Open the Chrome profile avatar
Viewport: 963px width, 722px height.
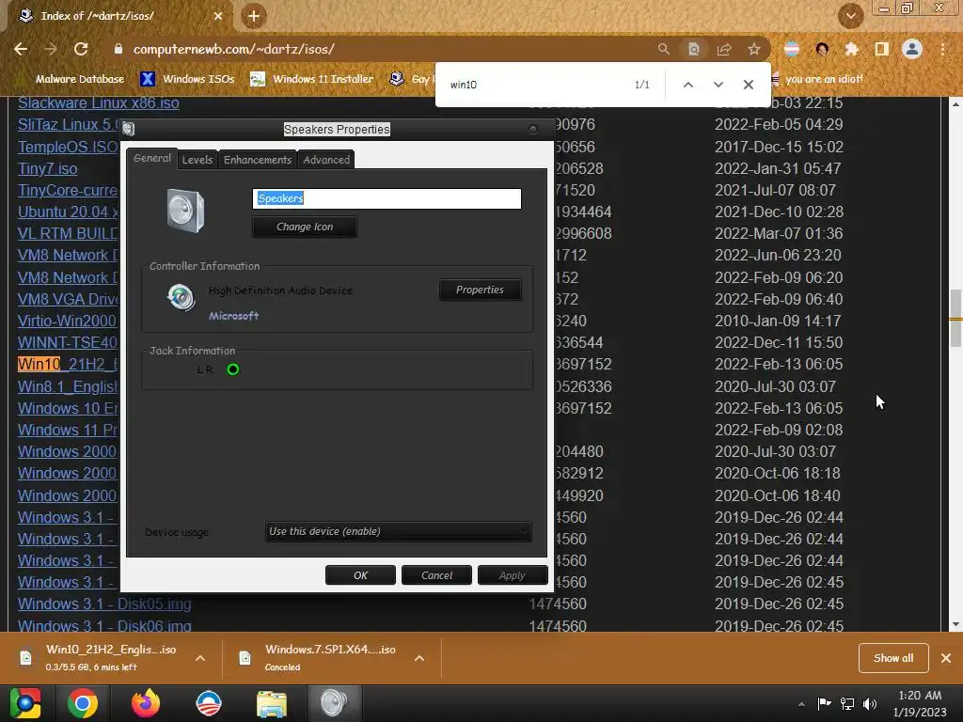912,49
